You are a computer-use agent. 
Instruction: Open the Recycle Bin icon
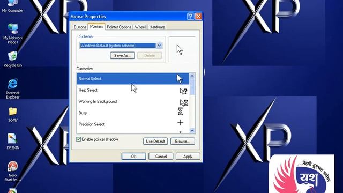[x=13, y=59]
